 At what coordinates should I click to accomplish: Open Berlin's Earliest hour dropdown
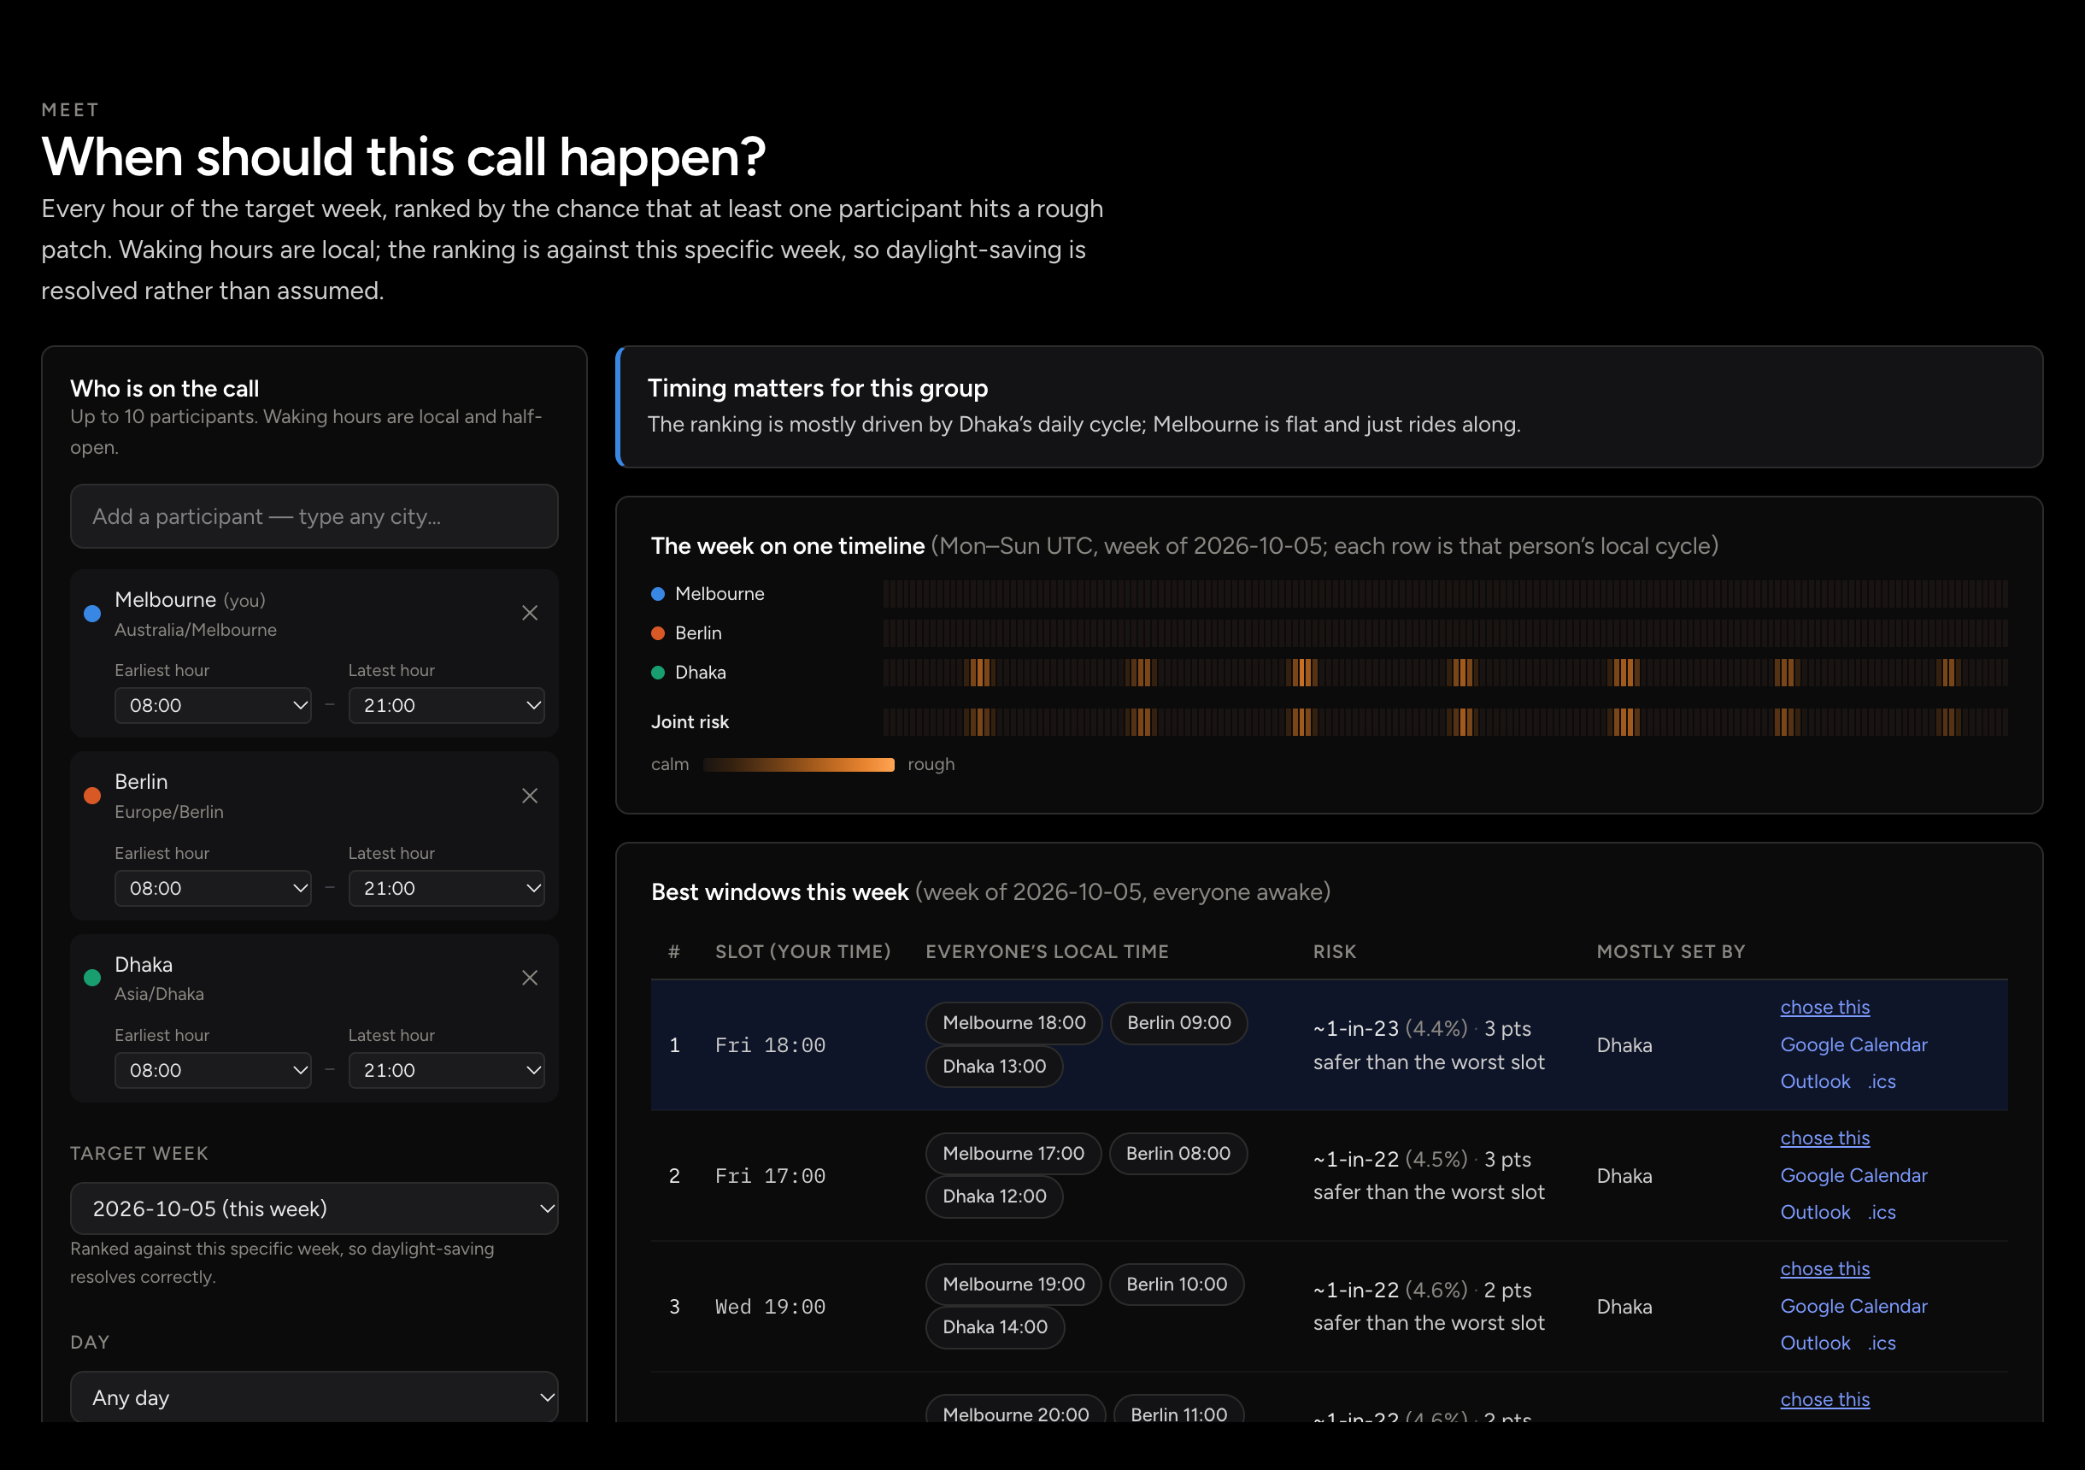(213, 888)
